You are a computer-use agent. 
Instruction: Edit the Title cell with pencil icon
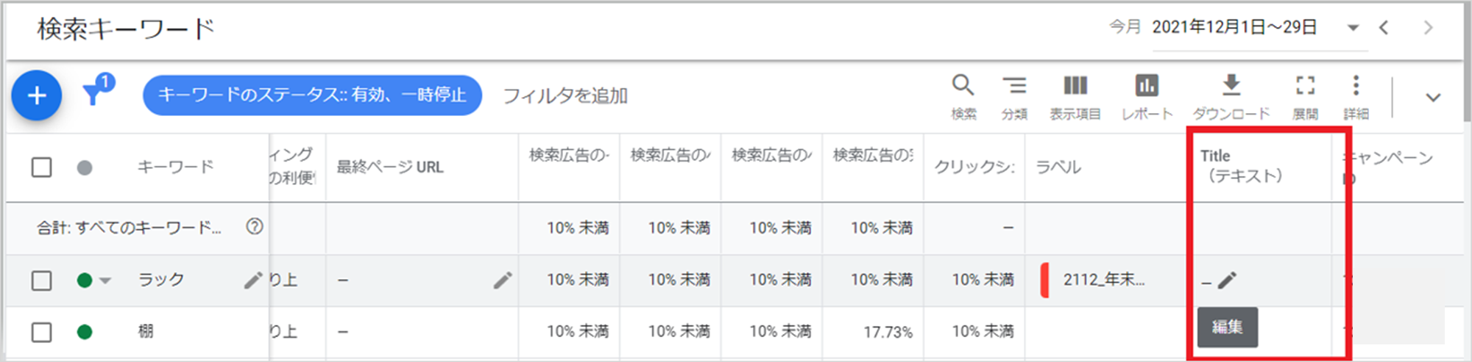[x=1227, y=280]
